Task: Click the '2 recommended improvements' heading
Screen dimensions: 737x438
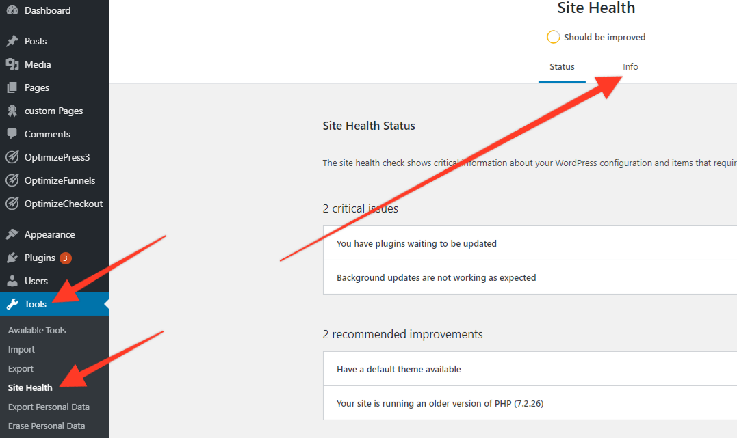Action: pos(403,334)
